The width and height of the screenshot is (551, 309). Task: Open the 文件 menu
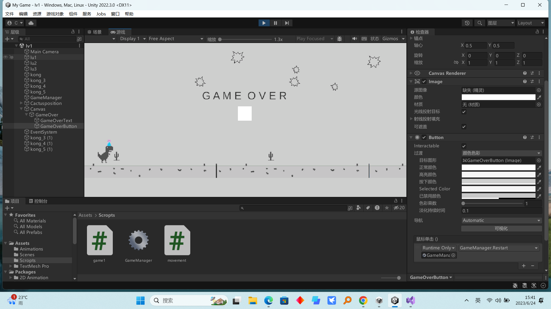pyautogui.click(x=9, y=14)
